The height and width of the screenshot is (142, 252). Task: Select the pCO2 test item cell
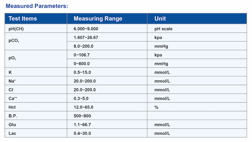pos(14,42)
